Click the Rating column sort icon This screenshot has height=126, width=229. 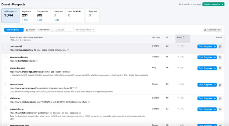point(184,37)
